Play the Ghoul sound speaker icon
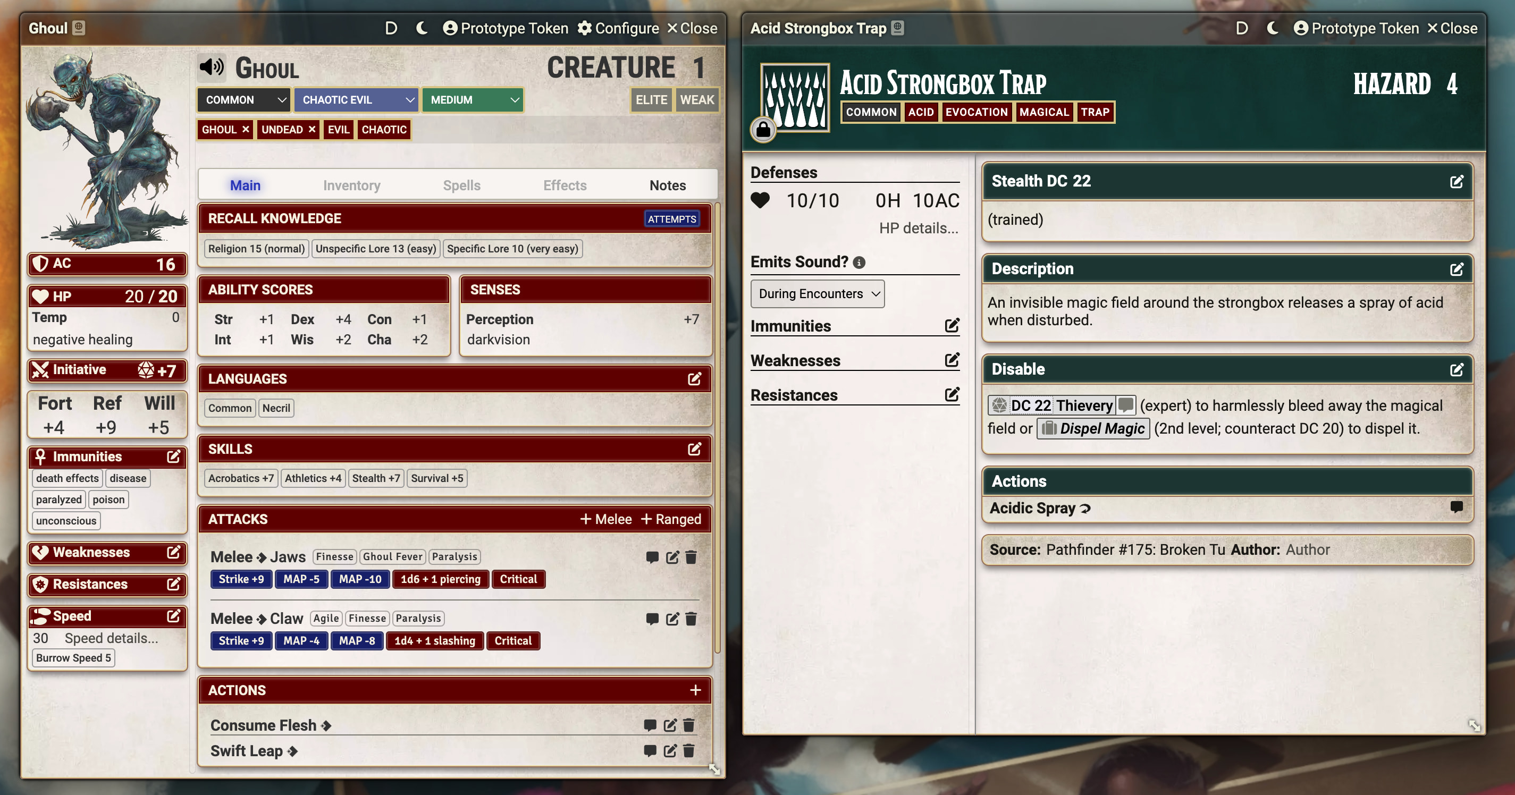The height and width of the screenshot is (795, 1515). click(211, 67)
